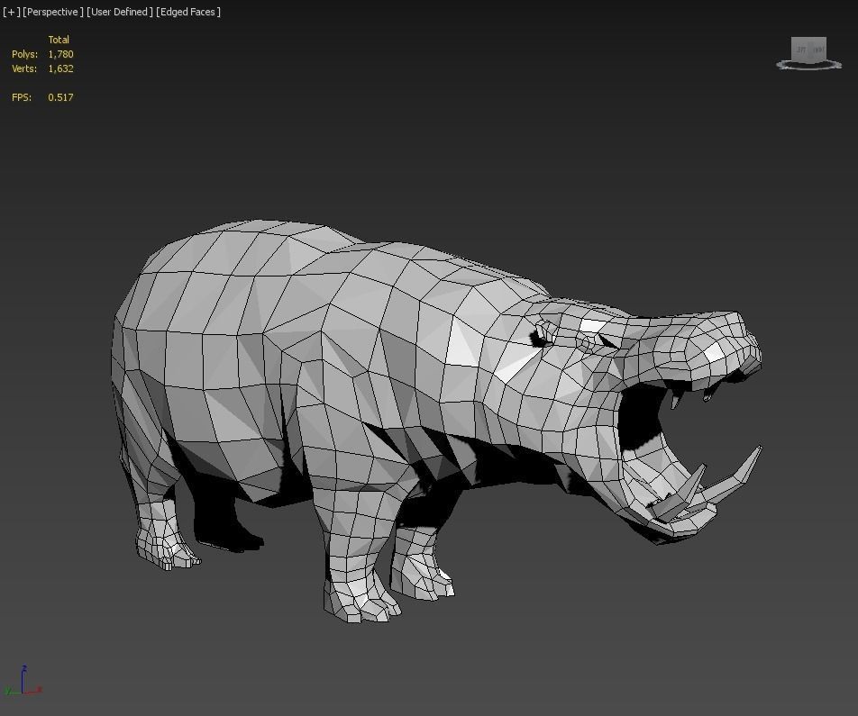Click the world axis tripod gizmo
This screenshot has width=858, height=716.
(x=23, y=681)
